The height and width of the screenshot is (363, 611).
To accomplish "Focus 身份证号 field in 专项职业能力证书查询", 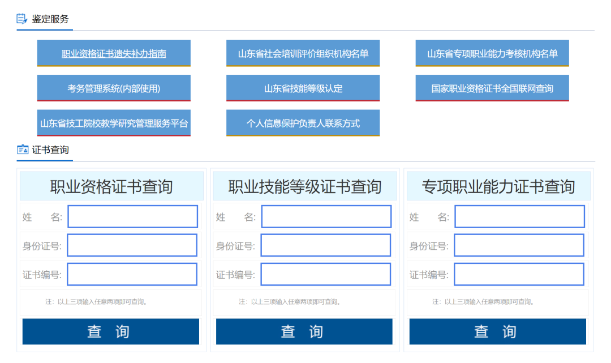I will (x=519, y=245).
